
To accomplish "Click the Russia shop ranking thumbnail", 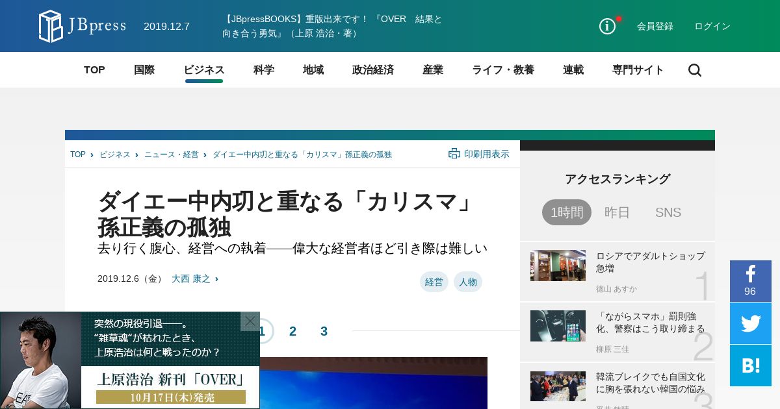I will coord(558,266).
